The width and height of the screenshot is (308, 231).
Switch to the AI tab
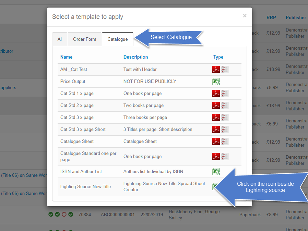60,39
